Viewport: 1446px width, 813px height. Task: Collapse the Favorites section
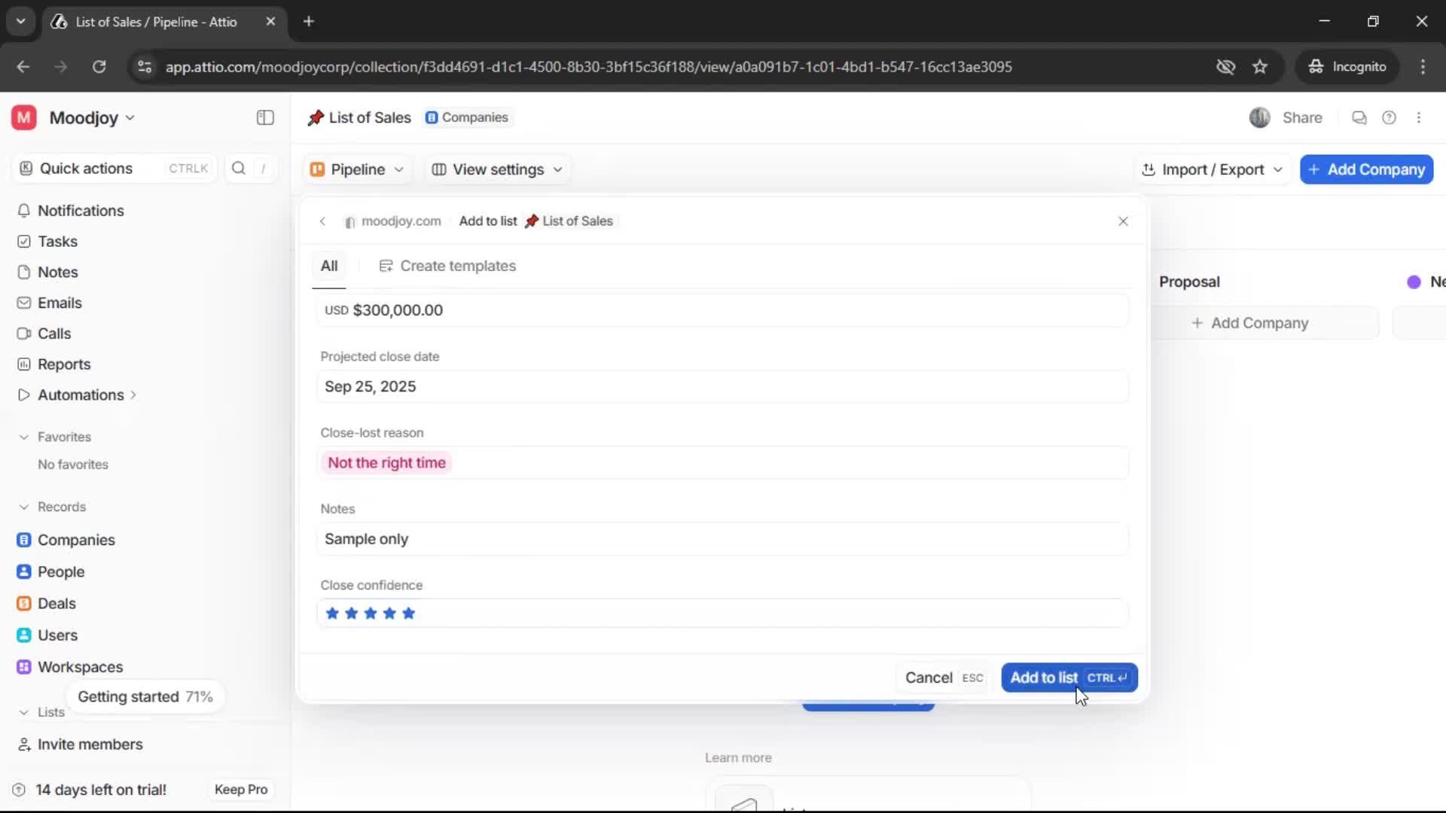pos(24,437)
